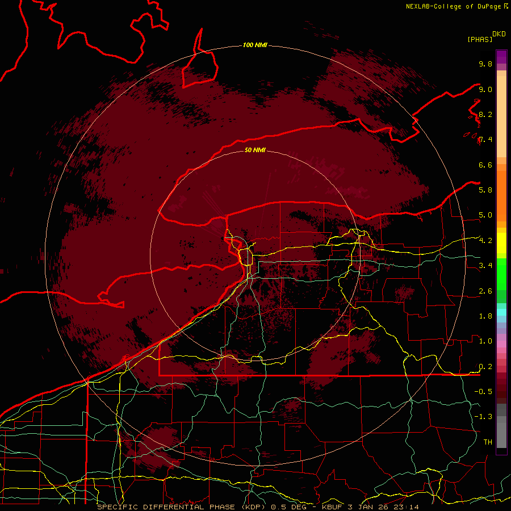The width and height of the screenshot is (511, 511).
Task: Click the 5.0 scale value
Action: pos(485,215)
